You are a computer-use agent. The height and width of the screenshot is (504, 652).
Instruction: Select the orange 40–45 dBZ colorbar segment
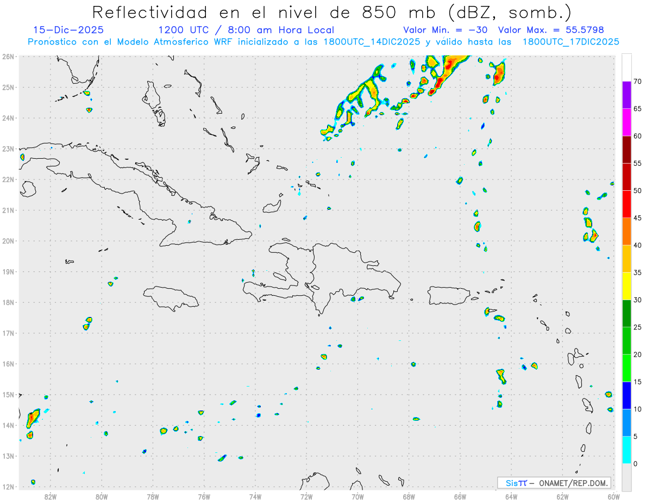pos(626,232)
